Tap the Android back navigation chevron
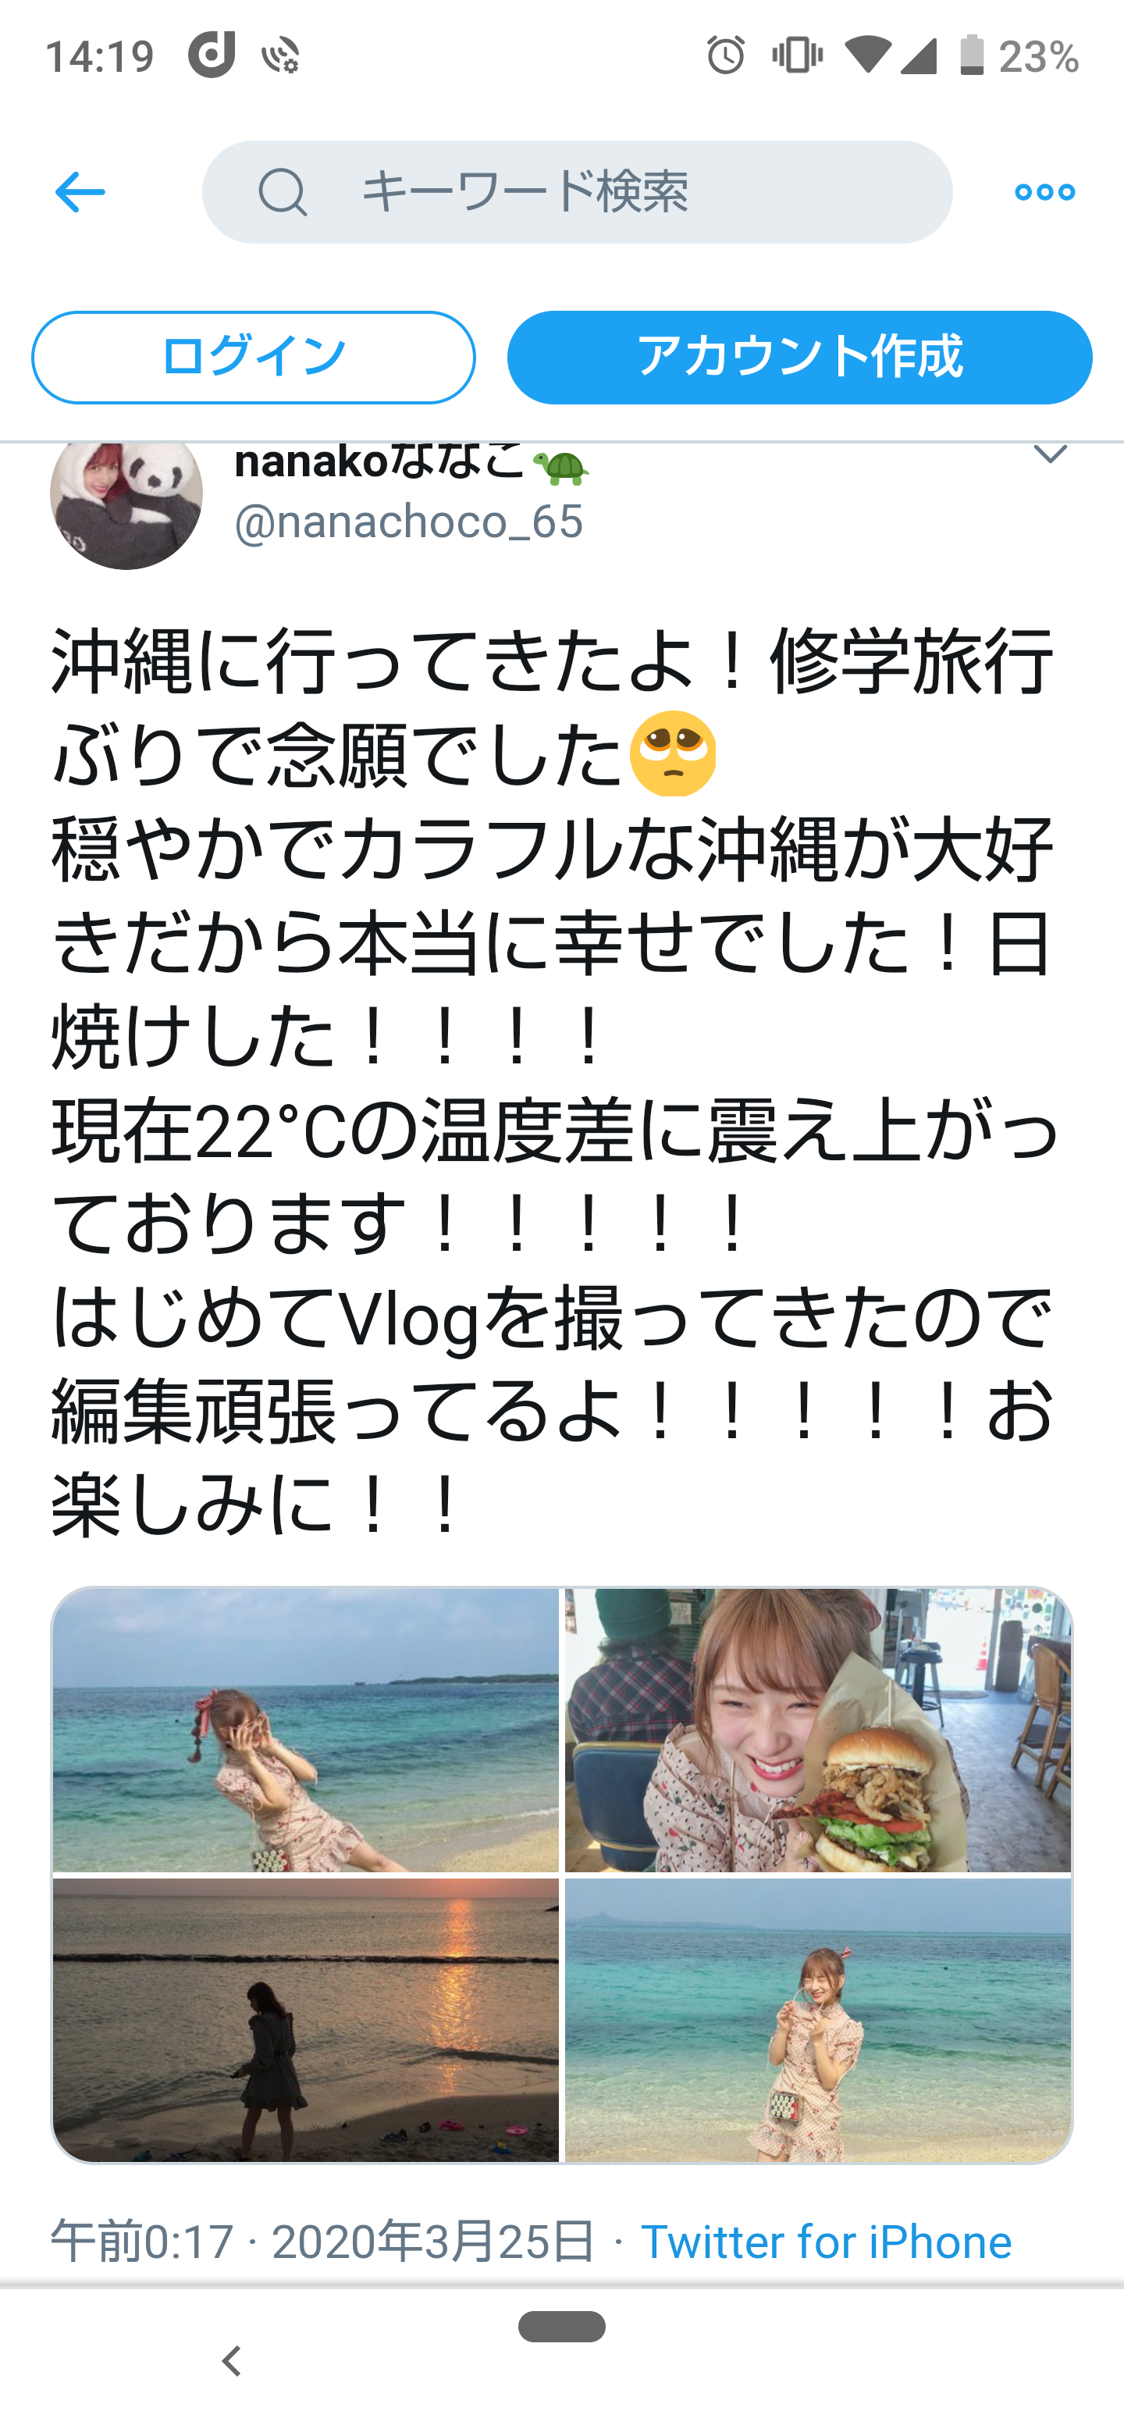Viewport: 1124px width, 2436px height. point(231,2361)
